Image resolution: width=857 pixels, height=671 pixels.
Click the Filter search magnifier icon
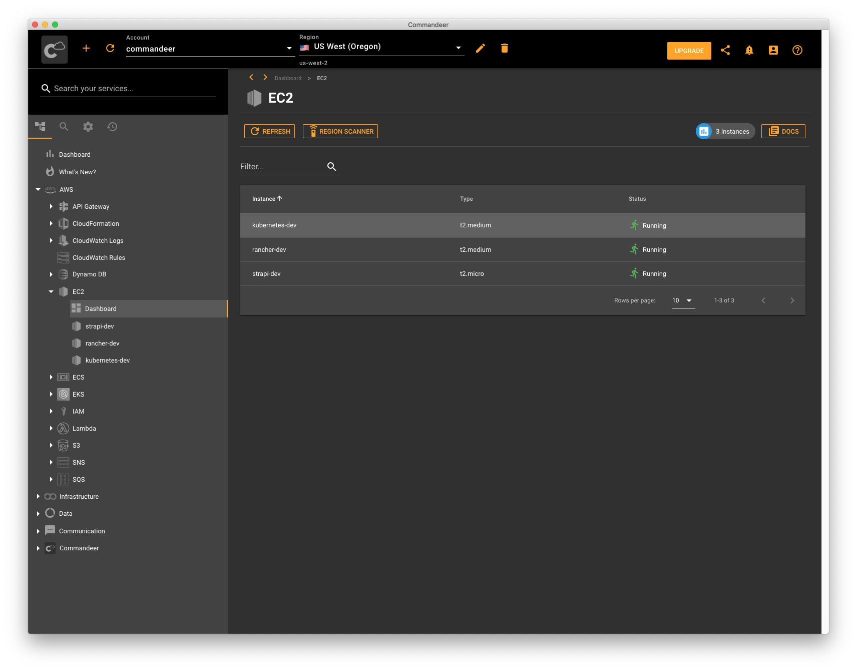(331, 166)
